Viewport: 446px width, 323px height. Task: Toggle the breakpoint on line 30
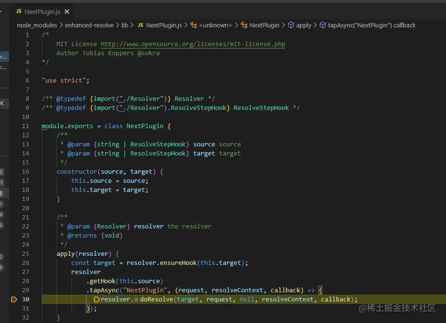(x=13, y=299)
